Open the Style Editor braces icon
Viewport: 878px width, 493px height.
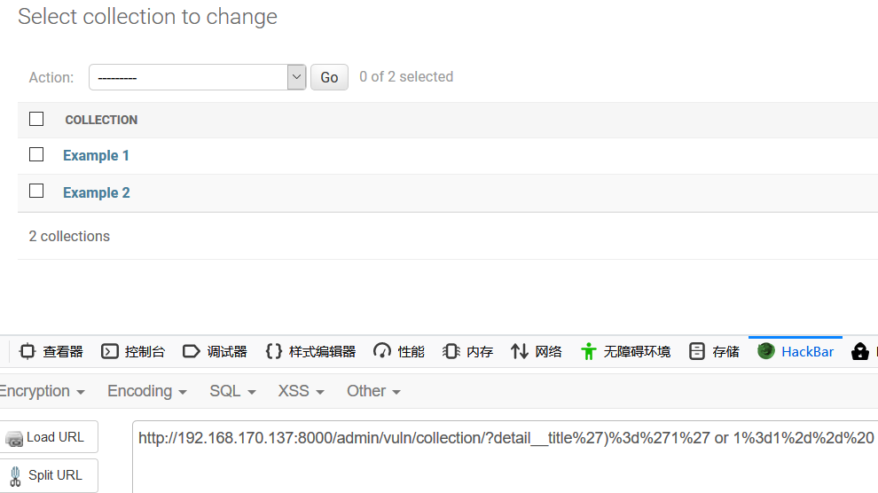point(274,351)
